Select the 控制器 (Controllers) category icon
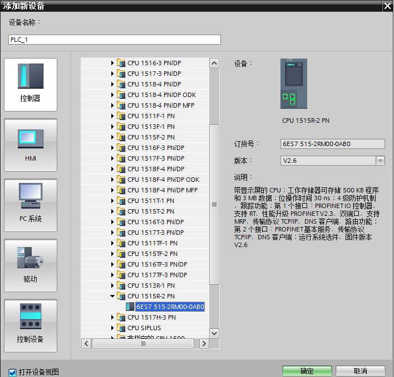The width and height of the screenshot is (394, 377). [x=31, y=85]
